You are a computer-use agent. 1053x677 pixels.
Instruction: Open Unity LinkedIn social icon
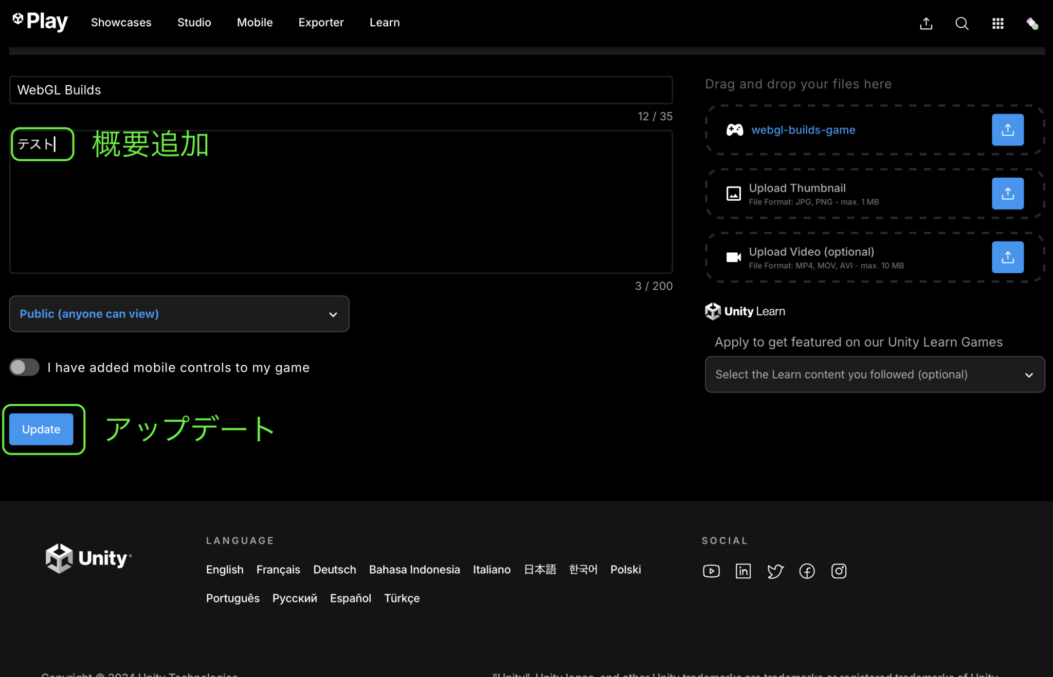743,571
